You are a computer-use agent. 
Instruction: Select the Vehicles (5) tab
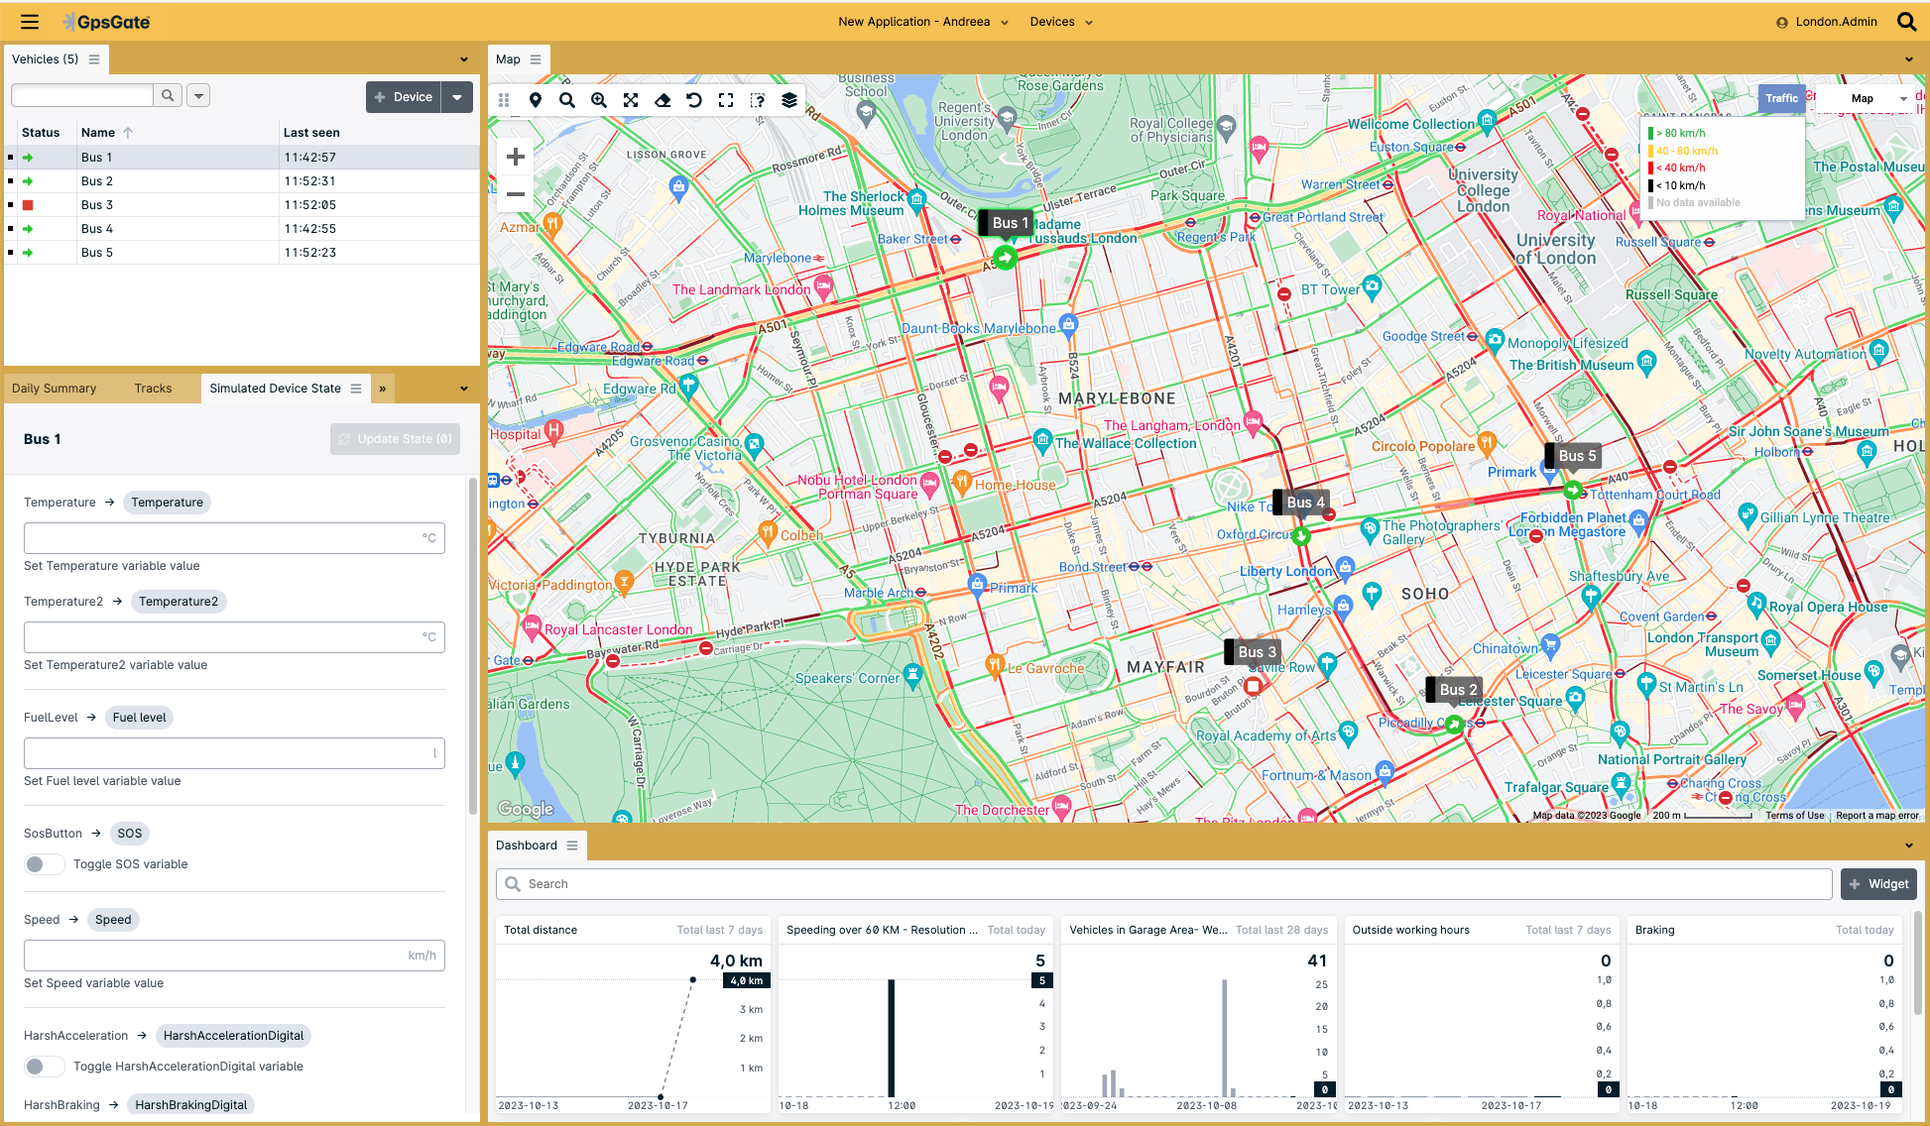(45, 59)
